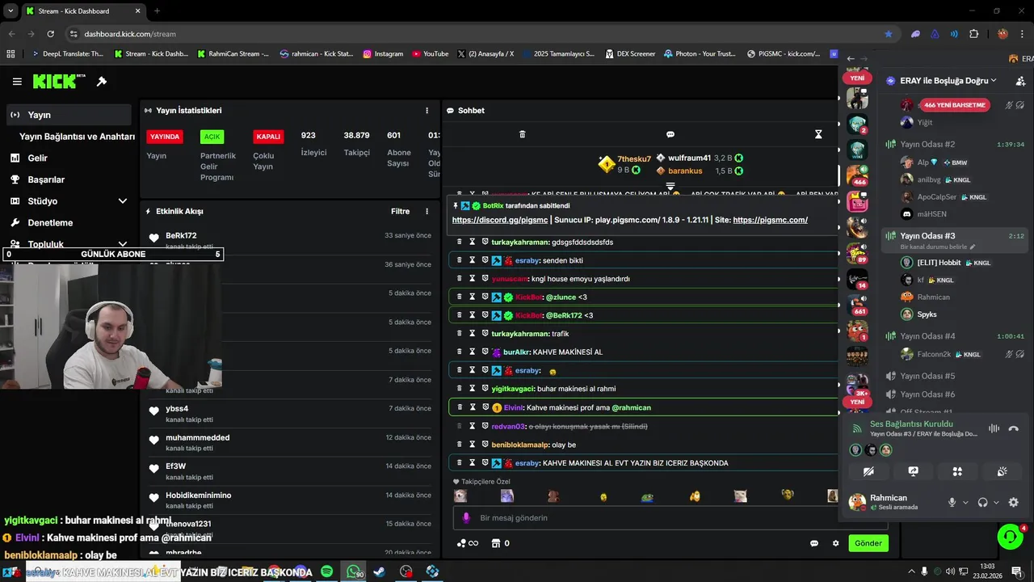Toggle Discord camera on

(x=868, y=471)
